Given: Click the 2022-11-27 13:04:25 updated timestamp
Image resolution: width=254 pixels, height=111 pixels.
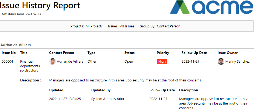Looking at the screenshot, I should point(65,99).
